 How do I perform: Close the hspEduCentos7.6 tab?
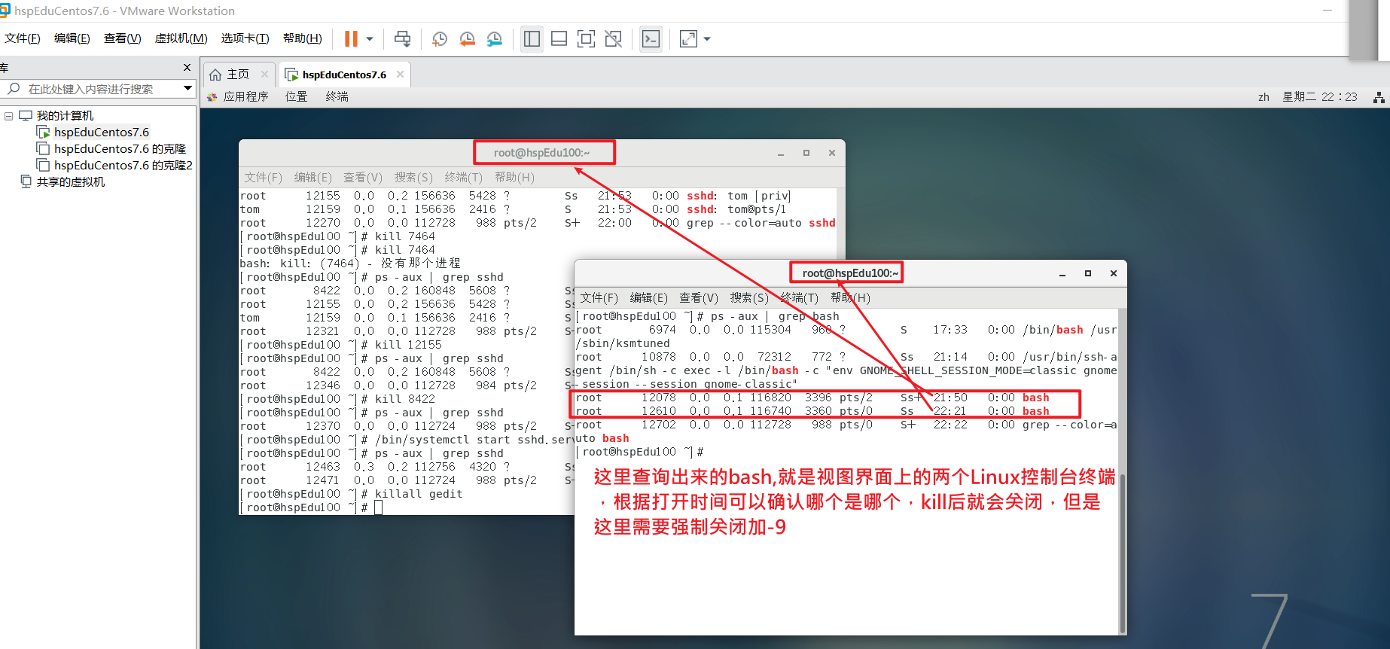tap(400, 74)
